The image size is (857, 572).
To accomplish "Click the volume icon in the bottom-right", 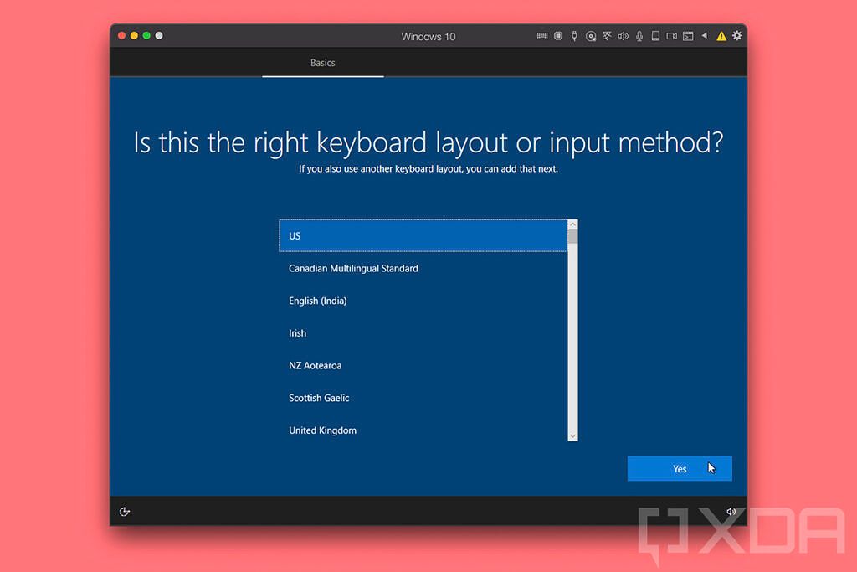I will click(731, 511).
